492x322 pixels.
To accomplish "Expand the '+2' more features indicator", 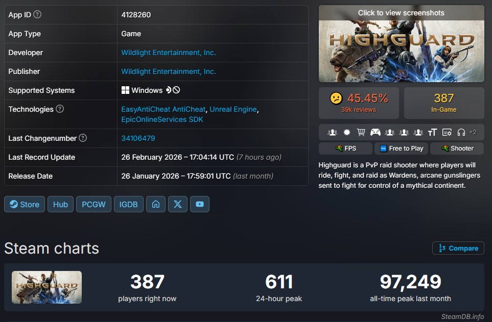I will tap(473, 132).
